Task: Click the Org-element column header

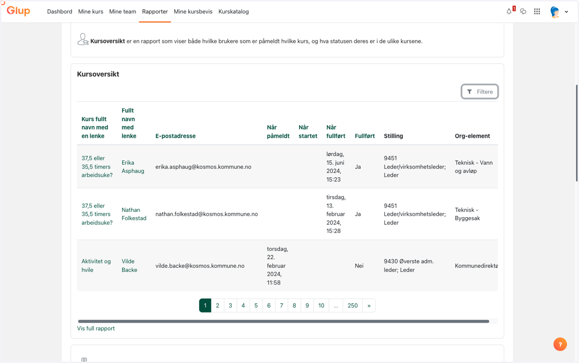Action: [x=472, y=136]
